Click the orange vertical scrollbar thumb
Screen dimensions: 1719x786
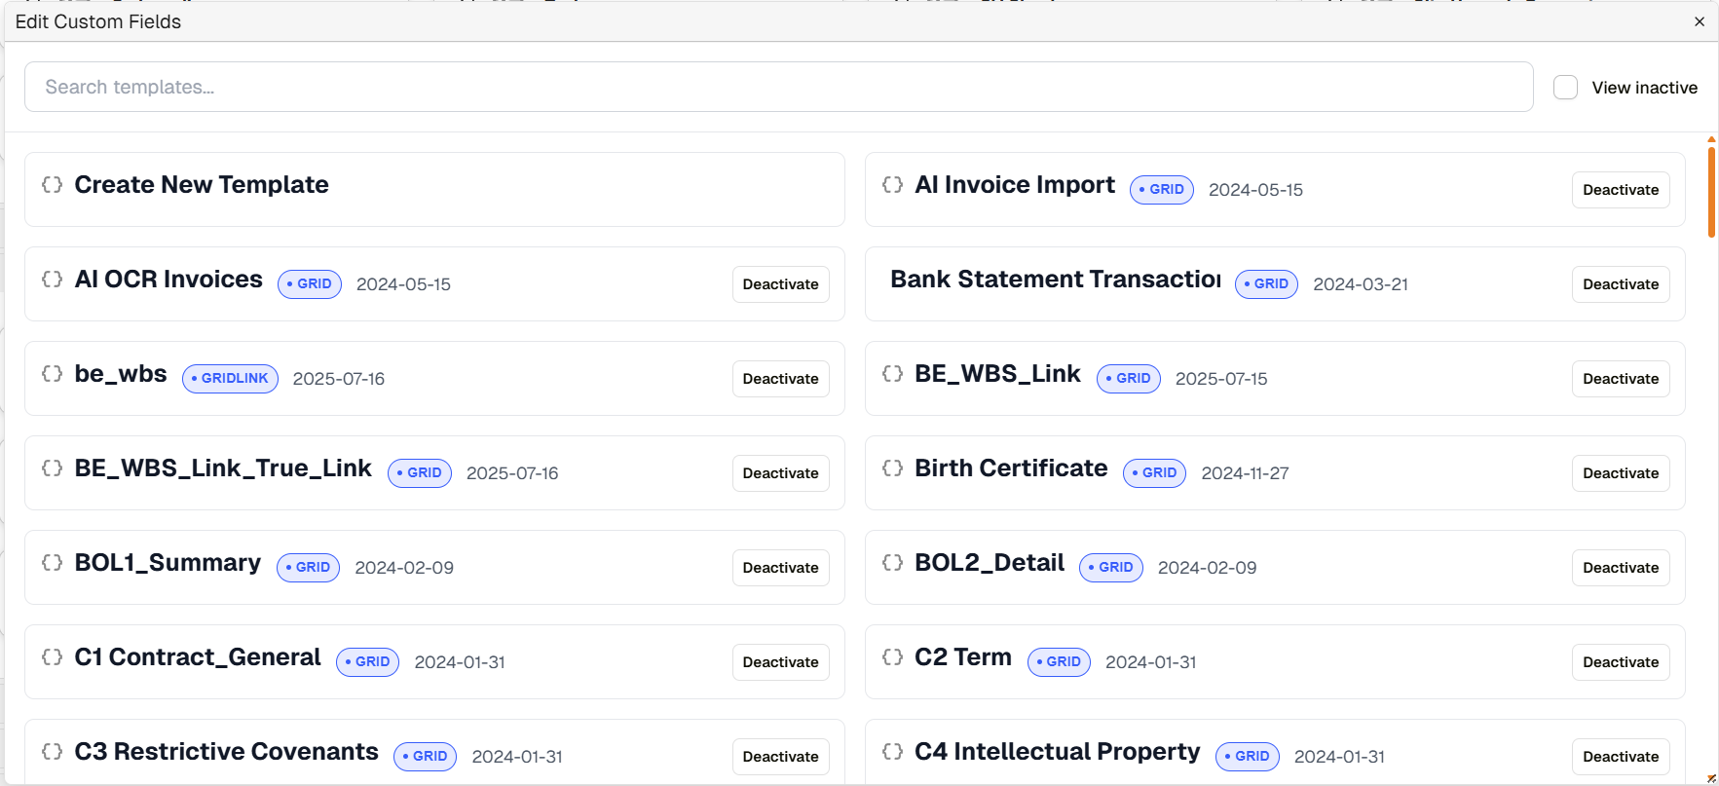click(x=1711, y=191)
